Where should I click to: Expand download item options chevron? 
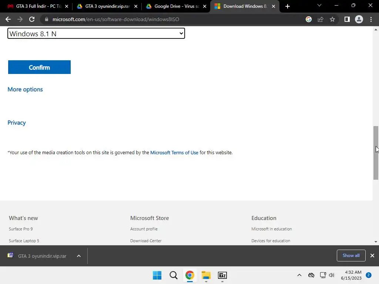point(79,256)
